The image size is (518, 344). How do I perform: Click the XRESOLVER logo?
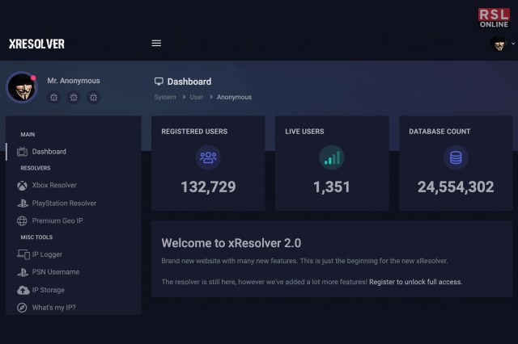36,44
